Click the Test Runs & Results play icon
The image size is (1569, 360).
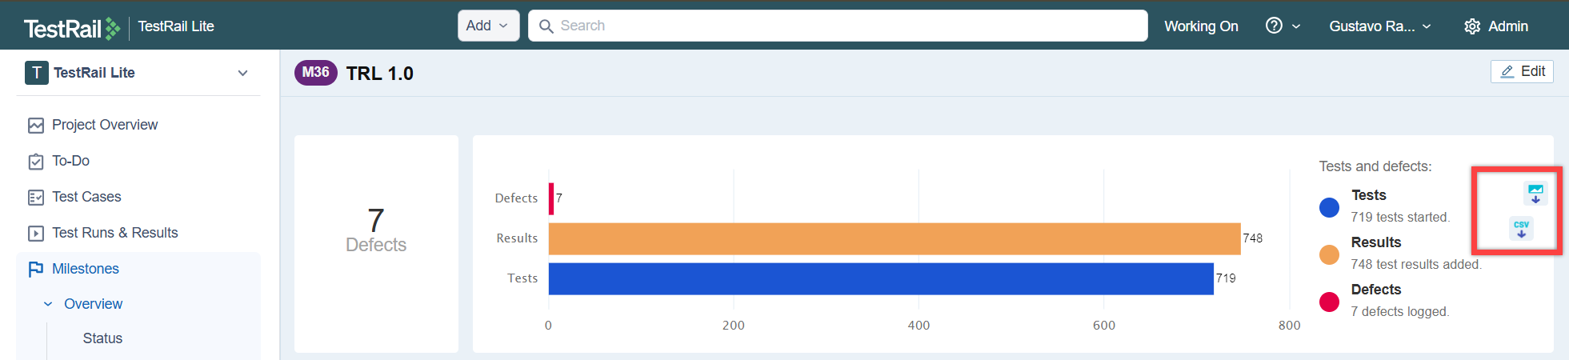pyautogui.click(x=36, y=234)
